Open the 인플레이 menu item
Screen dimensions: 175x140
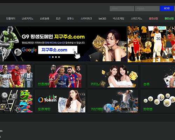pos(10,19)
